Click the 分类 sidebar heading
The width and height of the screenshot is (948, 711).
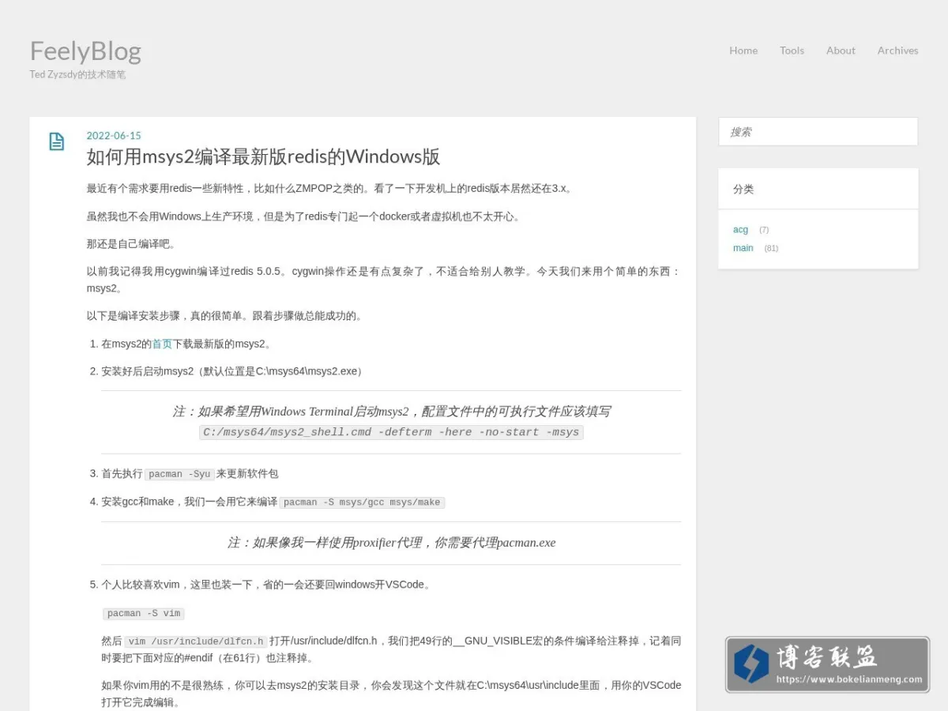(743, 189)
